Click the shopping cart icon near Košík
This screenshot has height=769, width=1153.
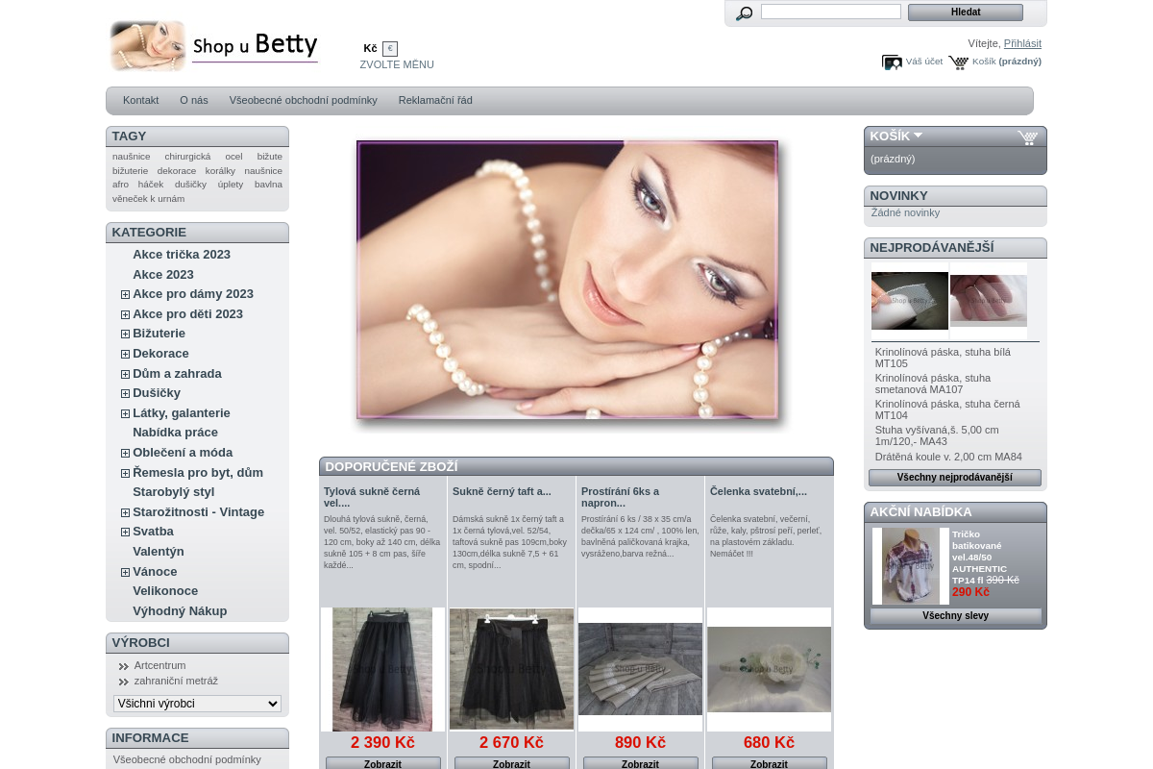(958, 62)
